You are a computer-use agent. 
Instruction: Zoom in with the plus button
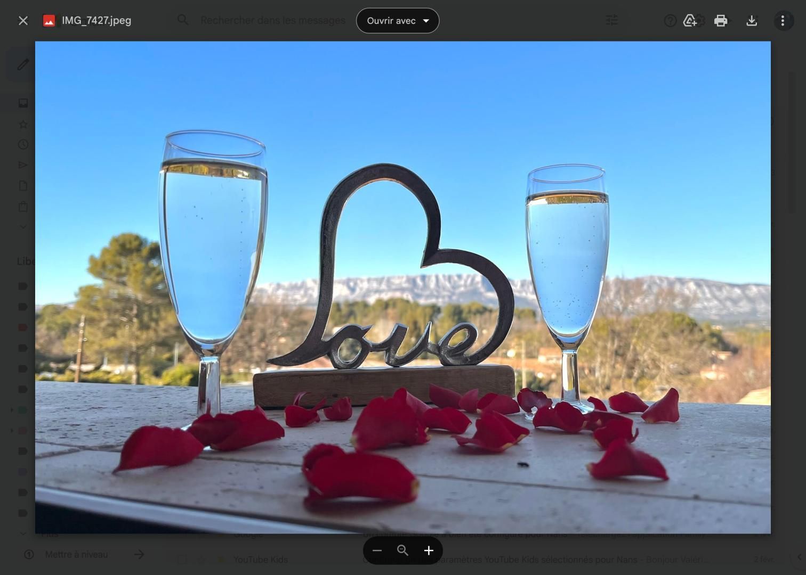pyautogui.click(x=429, y=551)
